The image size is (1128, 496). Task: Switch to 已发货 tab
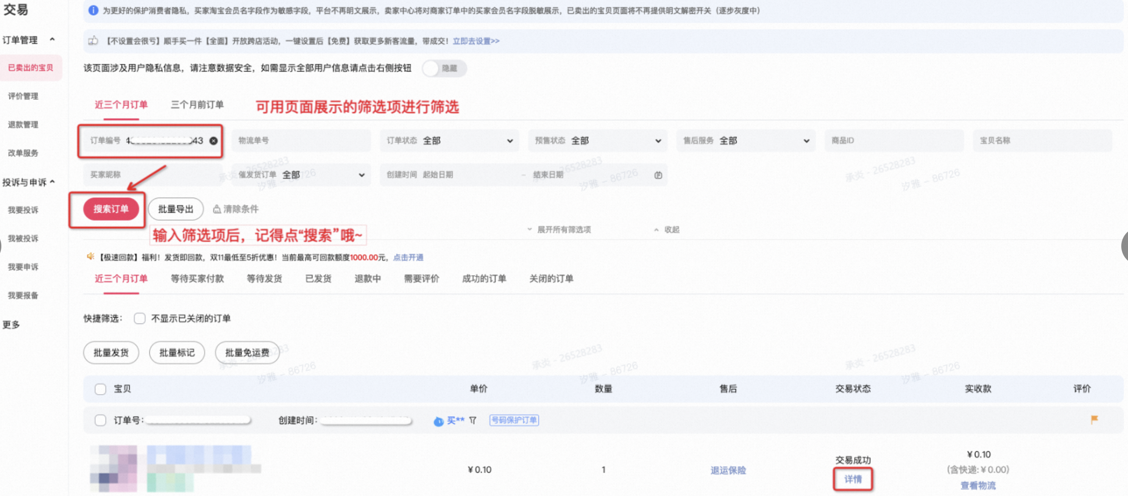click(318, 278)
